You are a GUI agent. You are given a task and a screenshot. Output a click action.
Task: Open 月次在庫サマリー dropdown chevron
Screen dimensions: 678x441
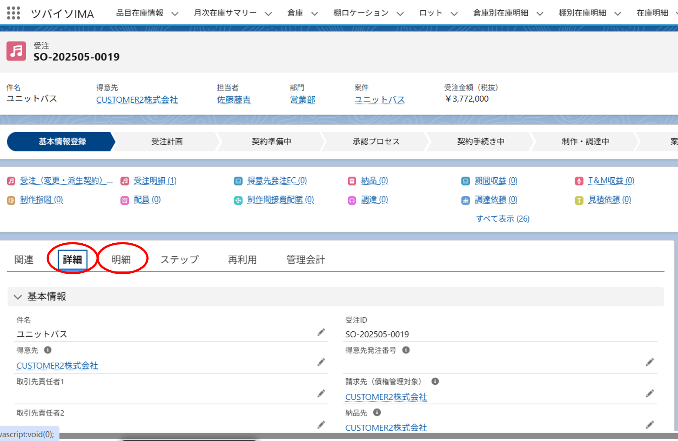click(268, 14)
